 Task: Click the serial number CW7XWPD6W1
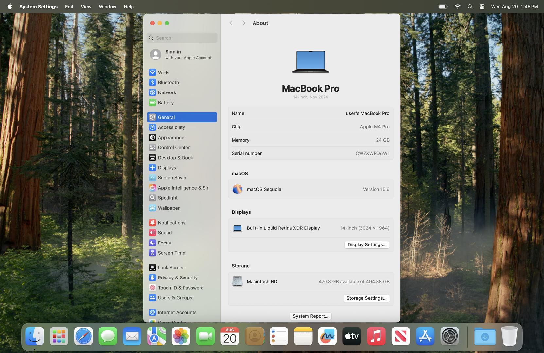click(x=372, y=153)
